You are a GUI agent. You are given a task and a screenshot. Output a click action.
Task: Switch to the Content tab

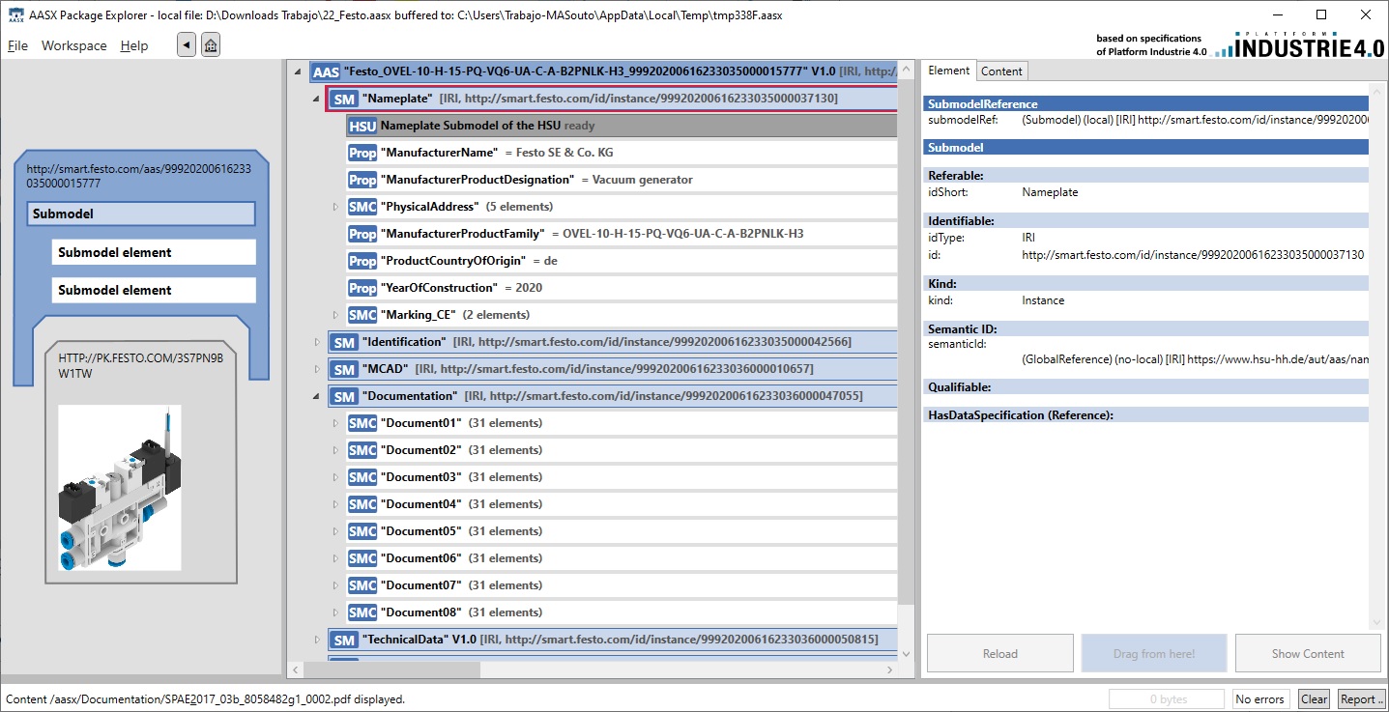tap(1001, 71)
